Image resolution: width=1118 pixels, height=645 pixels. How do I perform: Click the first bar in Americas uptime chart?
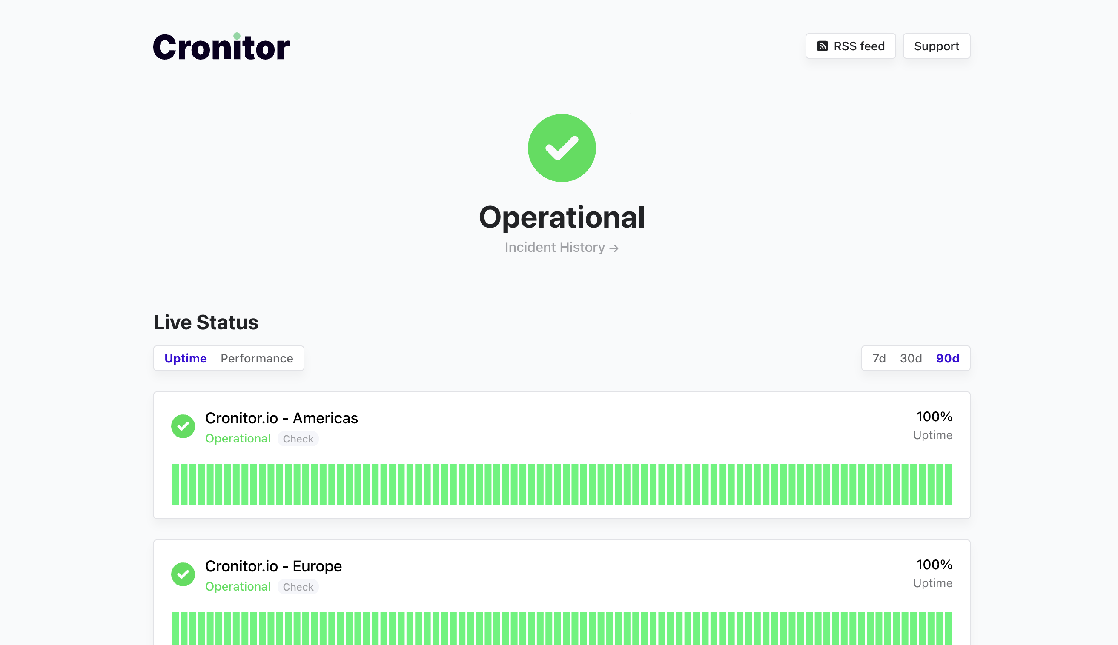pos(175,484)
